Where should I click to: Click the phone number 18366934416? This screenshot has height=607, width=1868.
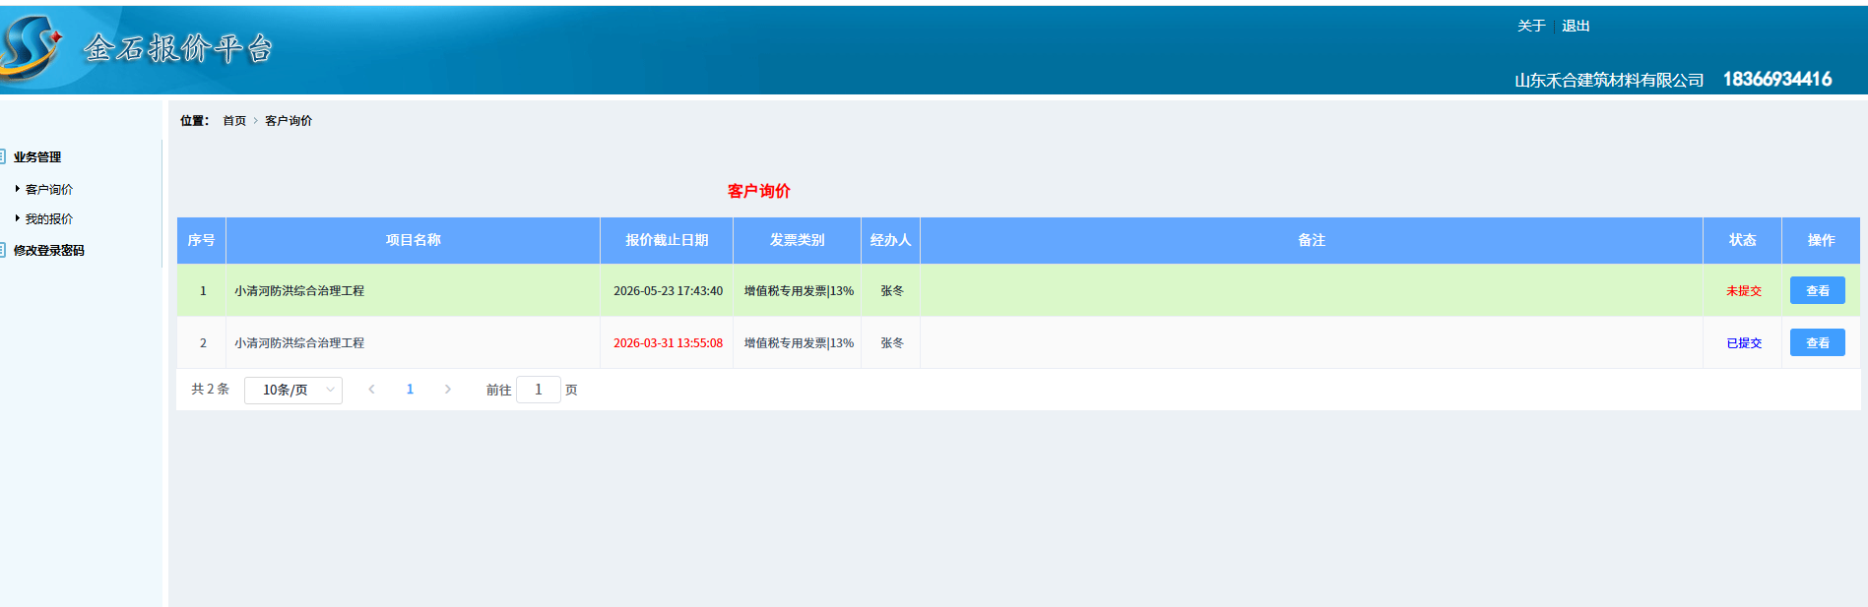pos(1777,79)
